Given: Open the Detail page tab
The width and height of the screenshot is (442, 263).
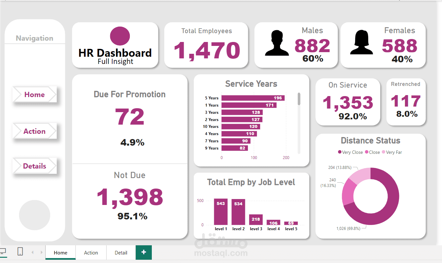Looking at the screenshot, I should [x=121, y=253].
